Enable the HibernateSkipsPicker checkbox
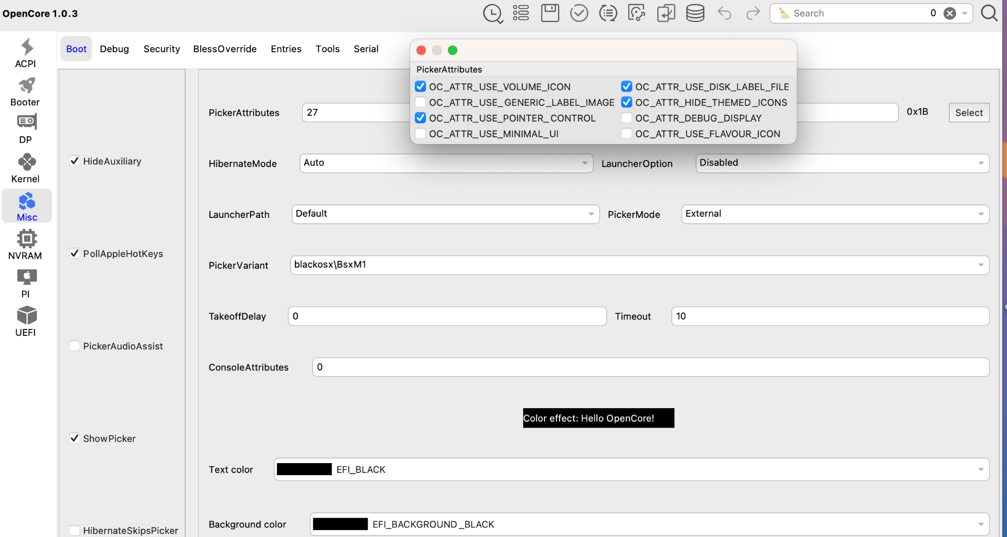This screenshot has height=537, width=1007. point(74,531)
